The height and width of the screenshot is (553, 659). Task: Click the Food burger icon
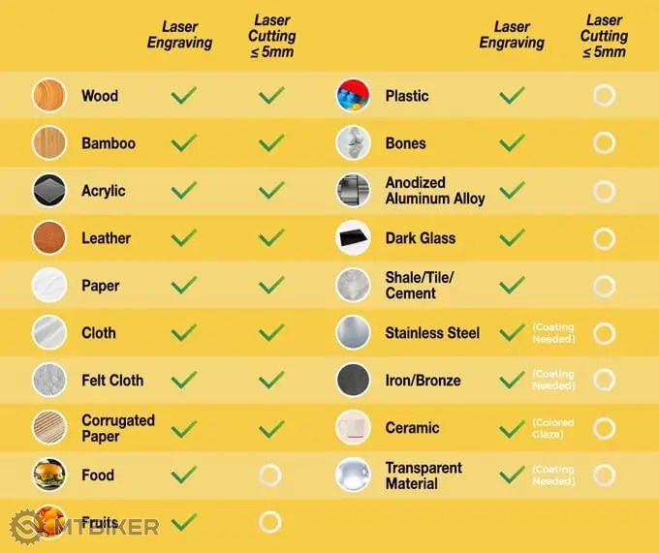pyautogui.click(x=48, y=476)
